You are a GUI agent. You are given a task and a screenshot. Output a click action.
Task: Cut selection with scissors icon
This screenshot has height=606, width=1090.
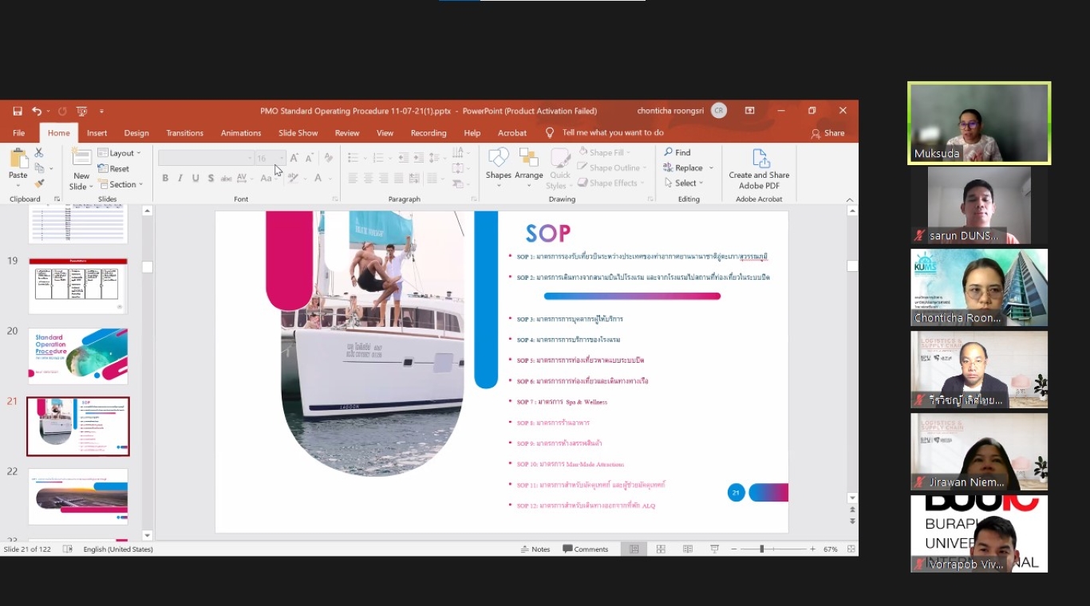(38, 153)
